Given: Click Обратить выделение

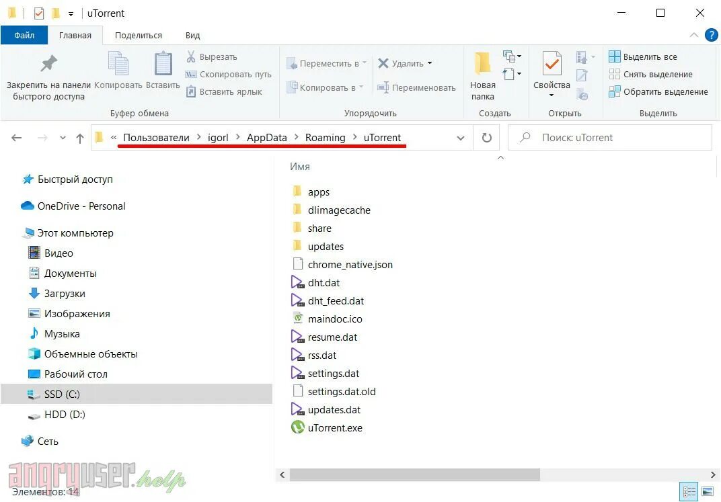Looking at the screenshot, I should point(658,91).
